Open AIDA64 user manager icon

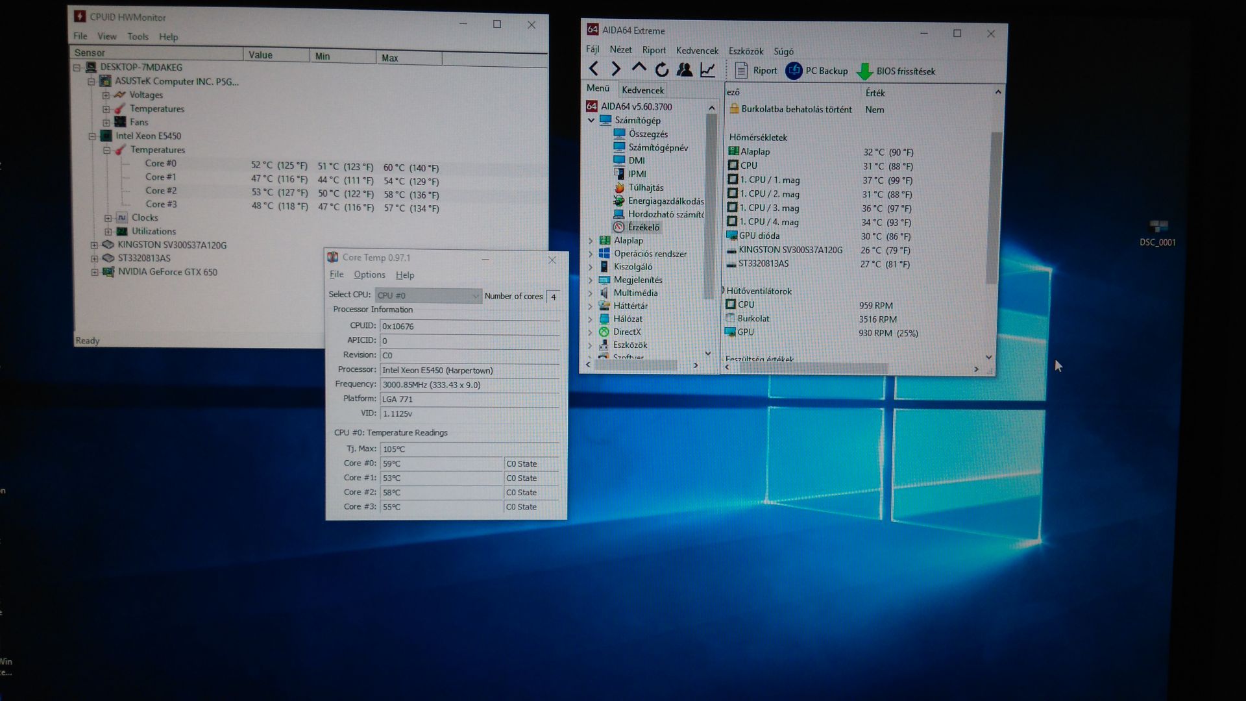684,69
